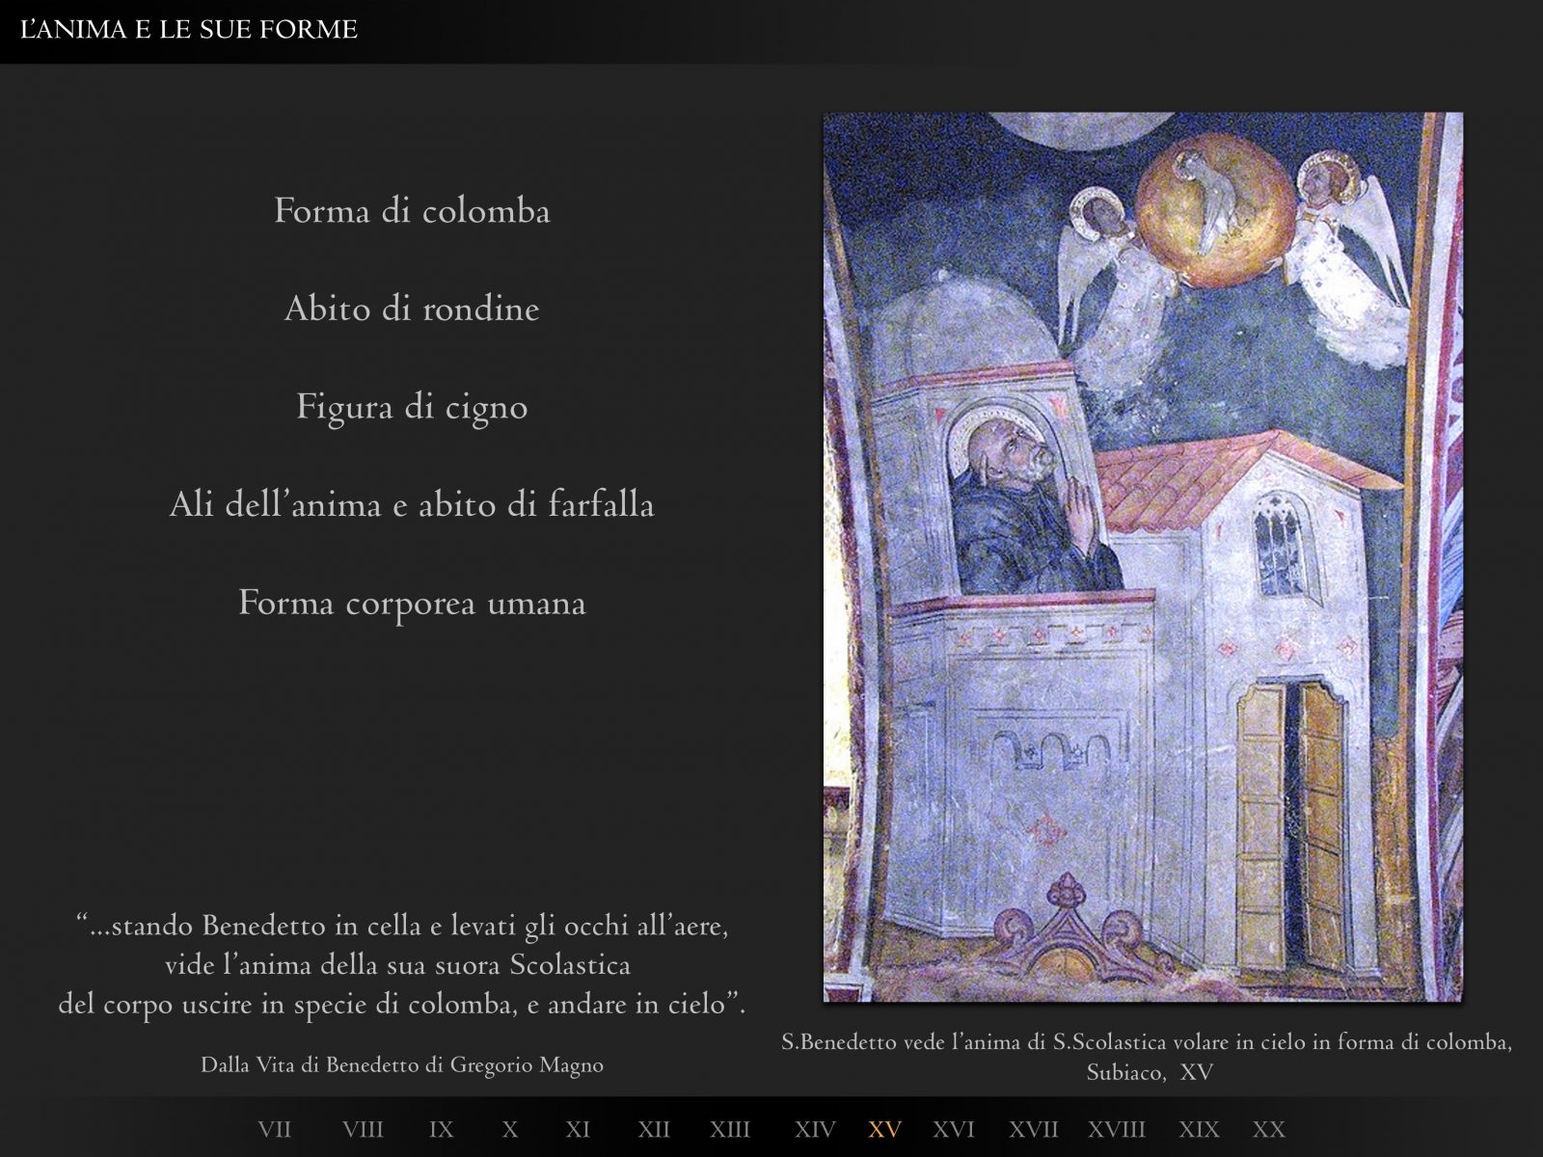Image resolution: width=1543 pixels, height=1157 pixels.
Task: Open the 'Forma corporea umana' entry
Action: 412,603
